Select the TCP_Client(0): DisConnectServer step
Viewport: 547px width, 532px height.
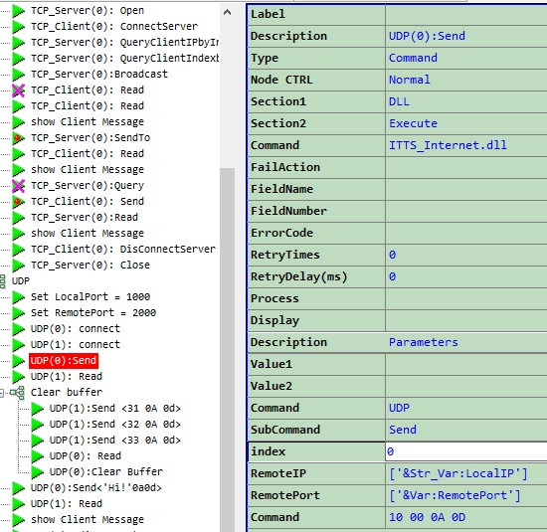[x=123, y=249]
